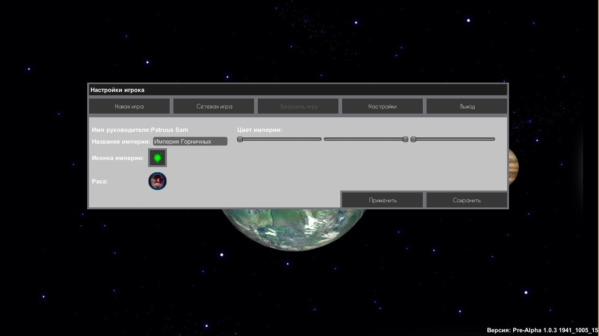Open the Настройки menu
Viewport: 599px width, 336px height.
click(x=382, y=107)
